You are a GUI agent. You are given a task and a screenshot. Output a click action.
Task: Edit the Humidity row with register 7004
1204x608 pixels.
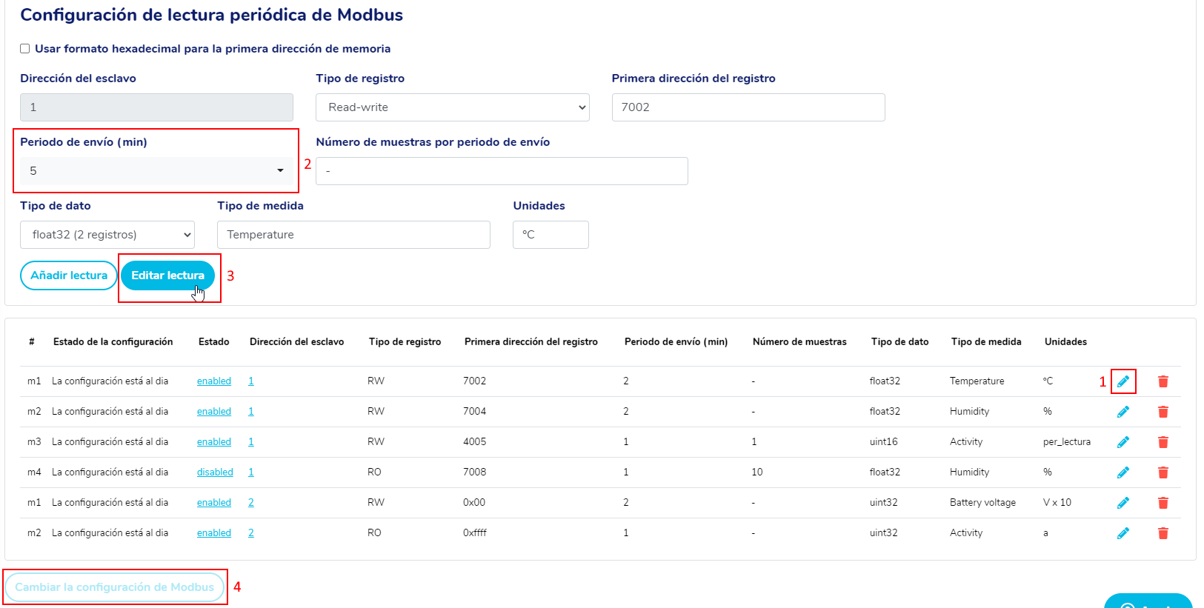1122,412
